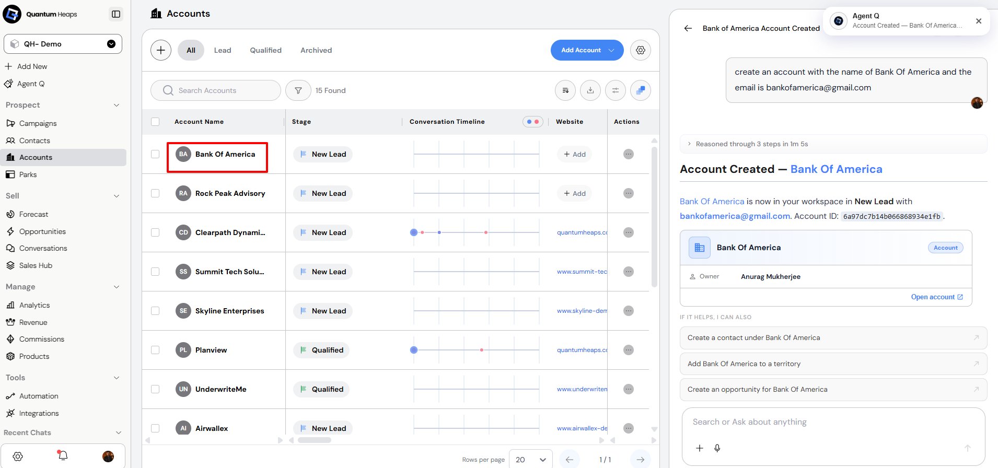Click Create an opportunity for Bank Of America
This screenshot has height=468, width=998.
coord(833,390)
